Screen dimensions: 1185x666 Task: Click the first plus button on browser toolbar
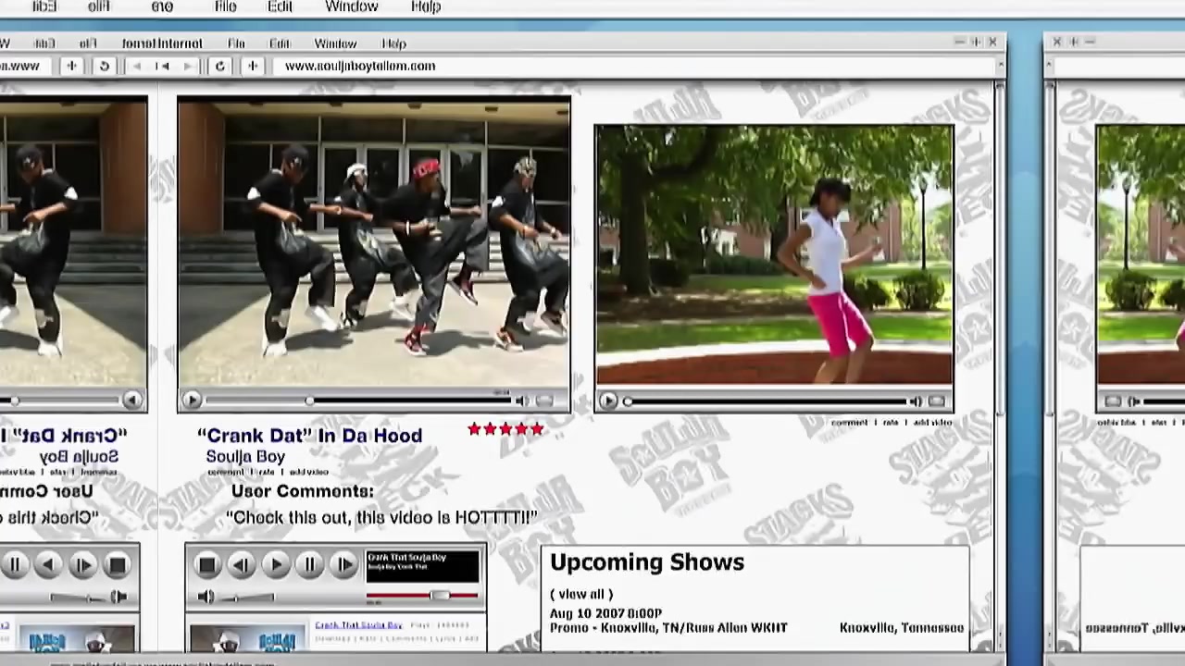(71, 66)
